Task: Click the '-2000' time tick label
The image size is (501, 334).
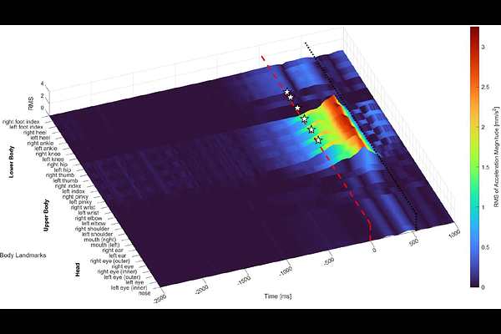Action: 202,290
